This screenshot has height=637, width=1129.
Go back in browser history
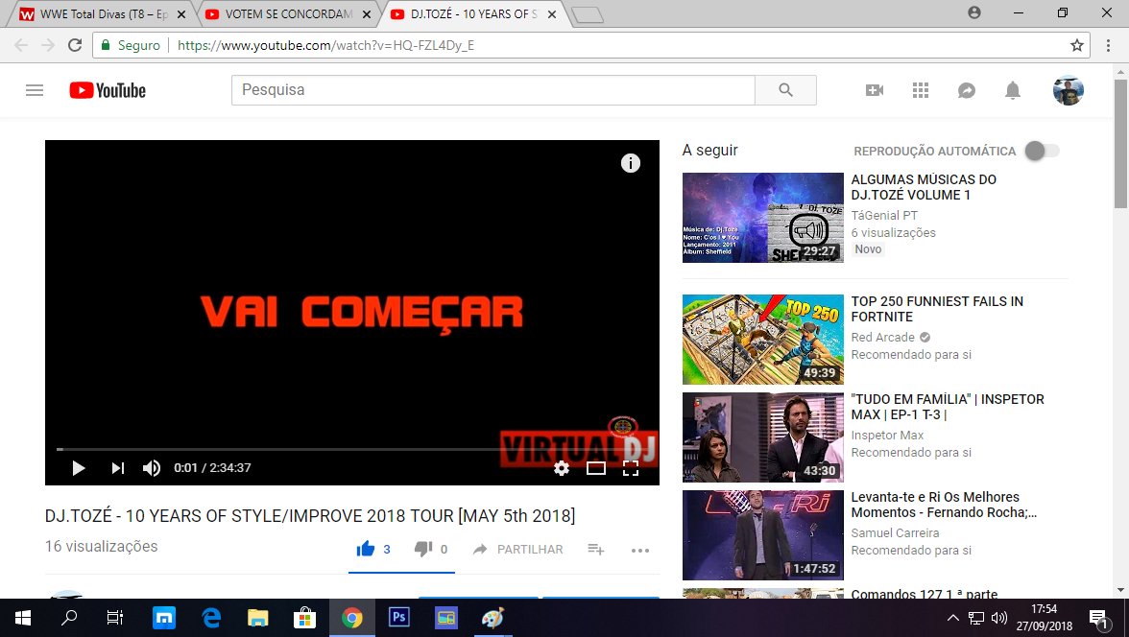coord(21,45)
